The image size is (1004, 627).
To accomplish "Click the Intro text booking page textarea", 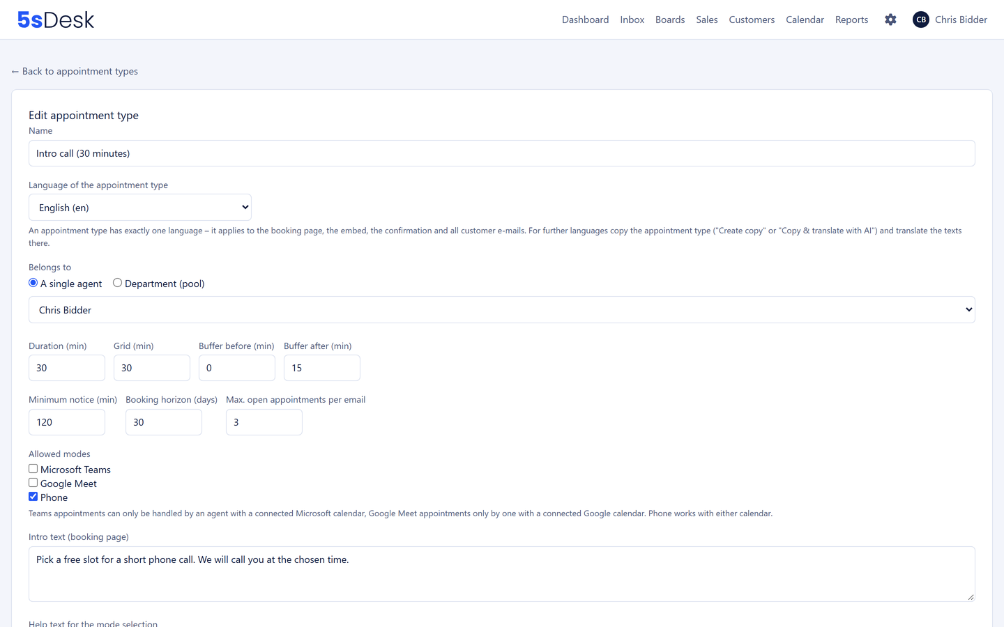I will 502,574.
